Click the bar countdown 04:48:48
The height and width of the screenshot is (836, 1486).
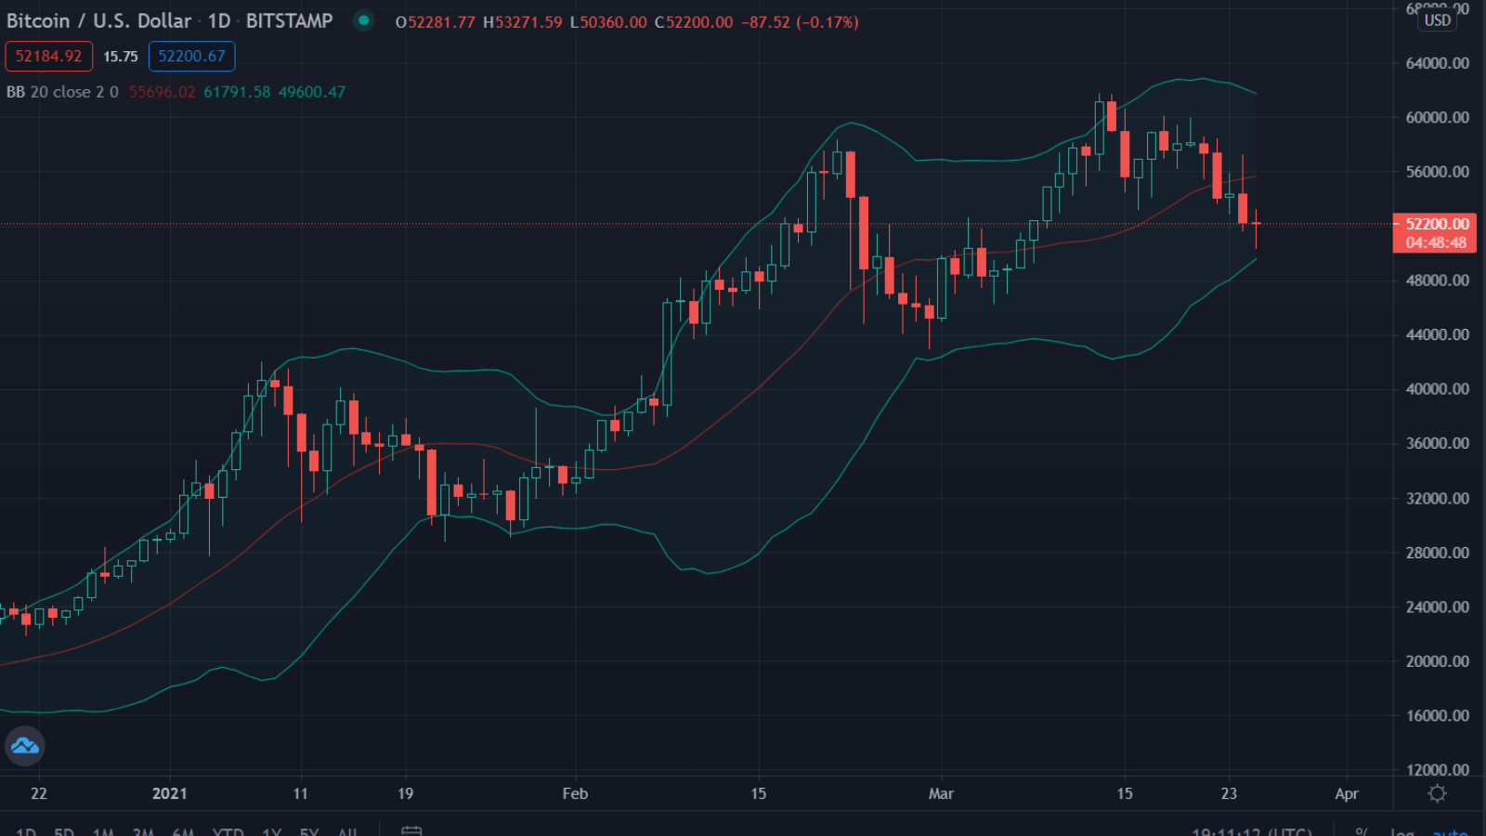(1436, 243)
